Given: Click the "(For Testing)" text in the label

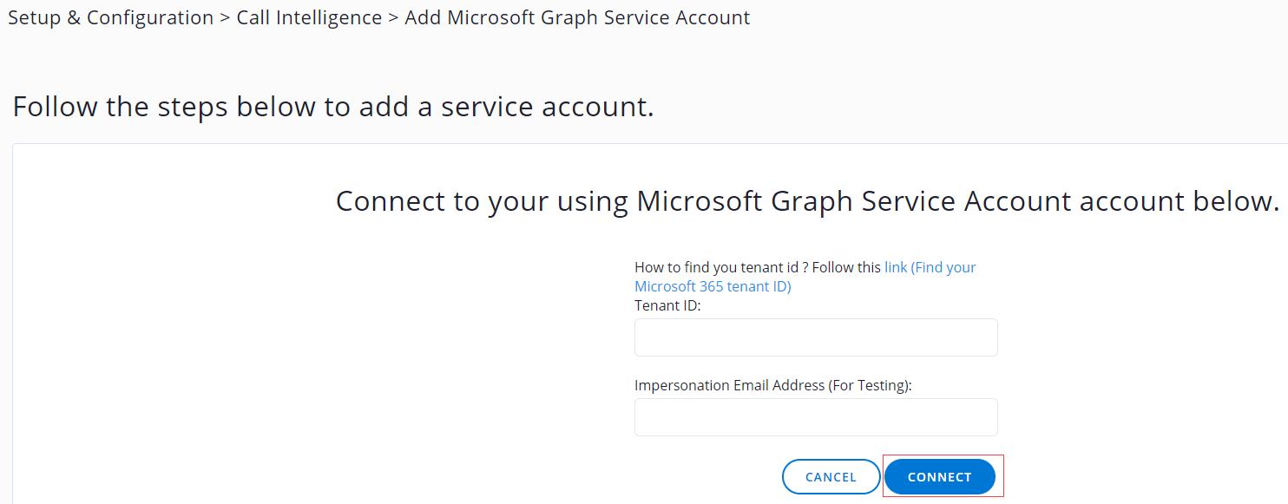Looking at the screenshot, I should [870, 385].
